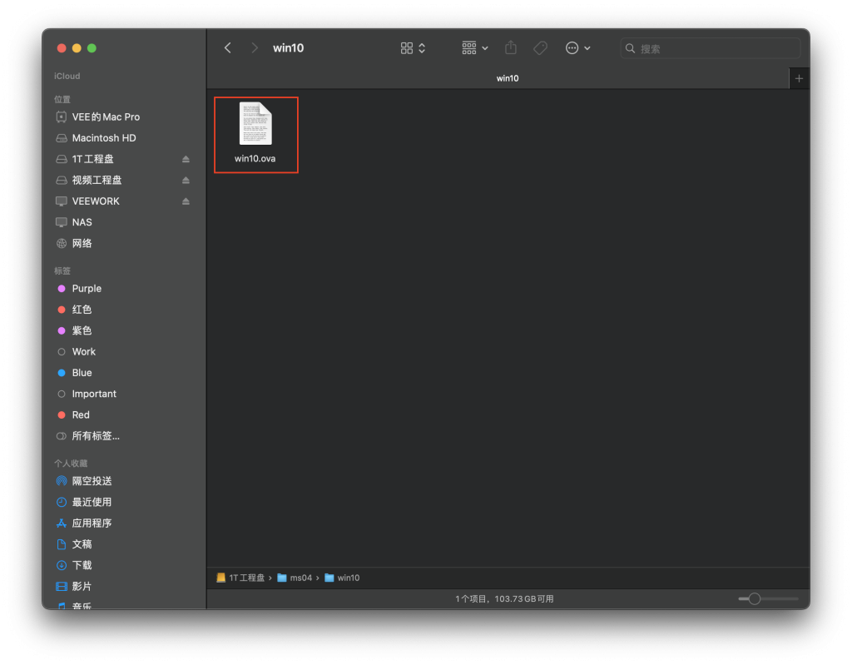Click the back navigation arrow

pos(227,47)
